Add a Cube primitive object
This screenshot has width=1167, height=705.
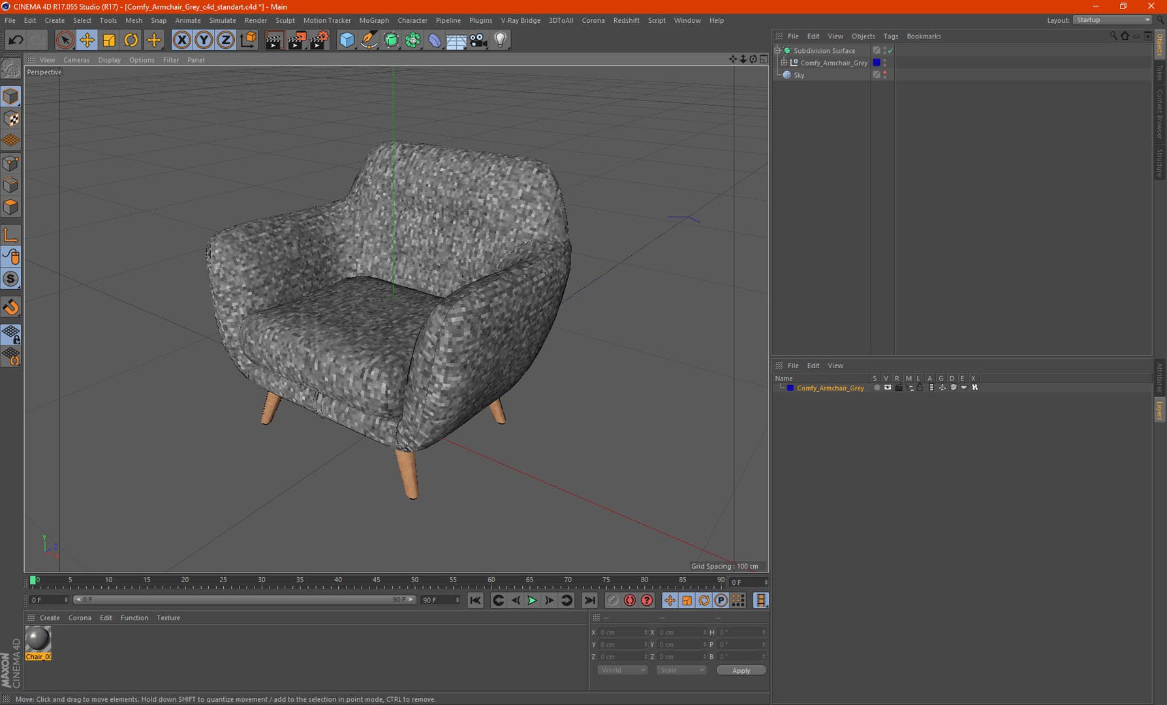tap(347, 40)
